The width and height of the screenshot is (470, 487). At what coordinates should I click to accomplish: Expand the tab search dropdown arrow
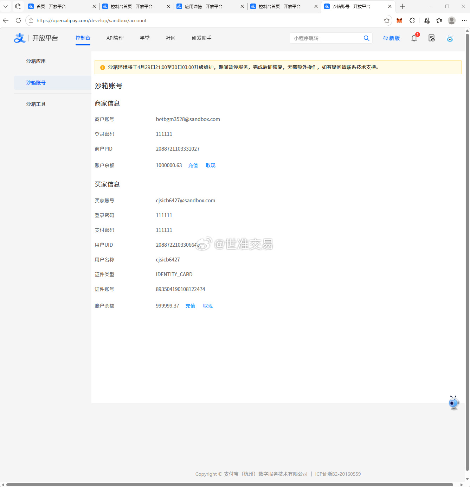click(x=6, y=6)
